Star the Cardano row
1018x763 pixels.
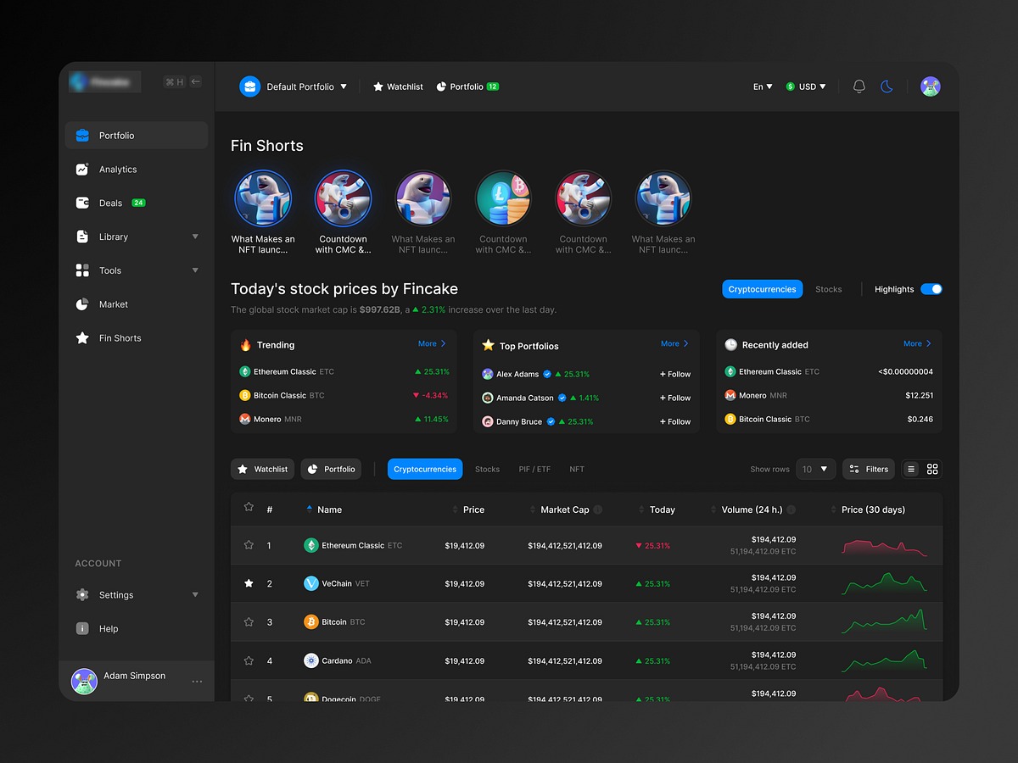(x=249, y=660)
